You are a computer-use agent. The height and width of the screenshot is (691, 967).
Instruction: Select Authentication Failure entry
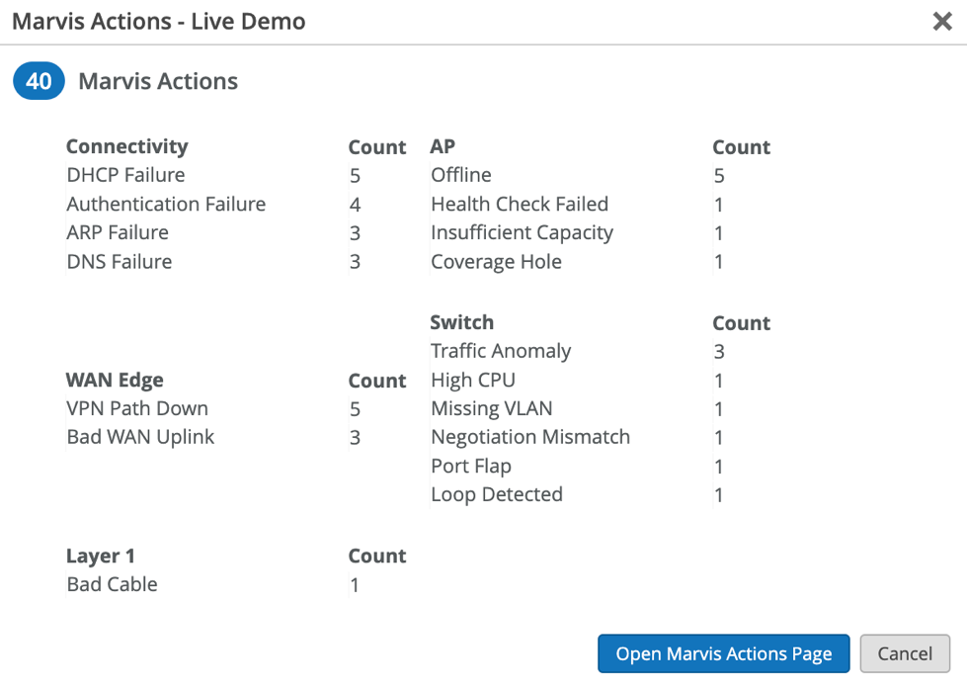(x=166, y=205)
